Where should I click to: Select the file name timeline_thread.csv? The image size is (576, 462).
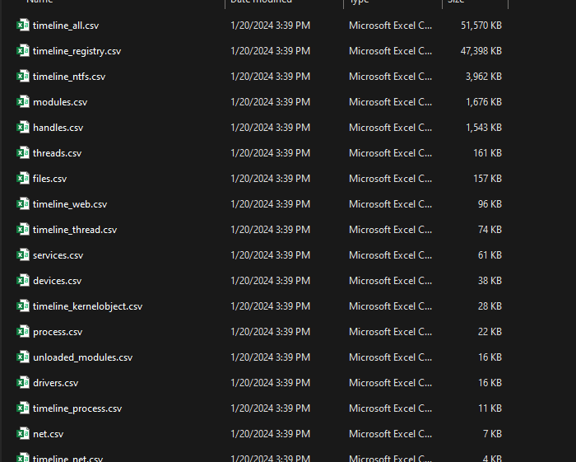click(x=75, y=230)
